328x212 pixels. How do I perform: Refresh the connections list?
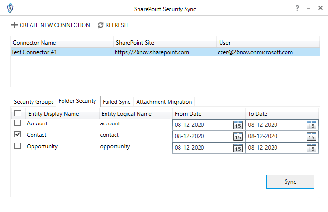tap(113, 25)
